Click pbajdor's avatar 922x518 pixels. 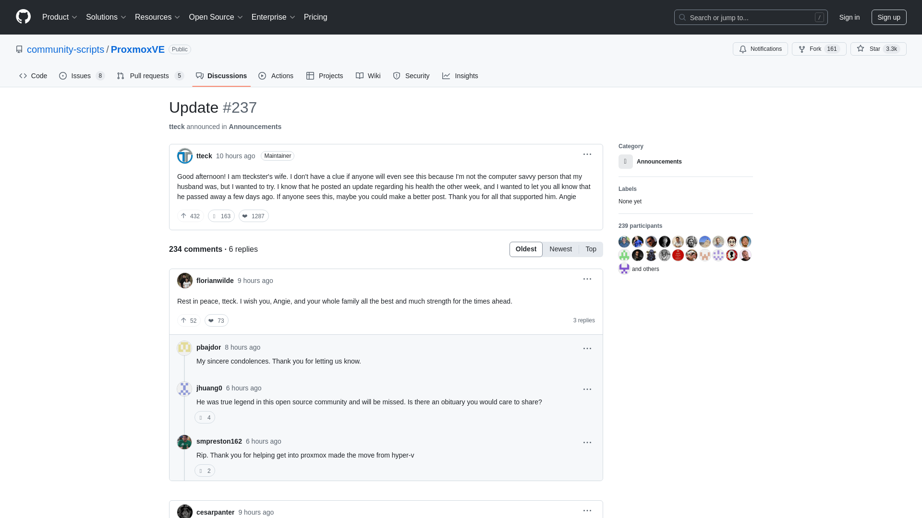point(184,348)
